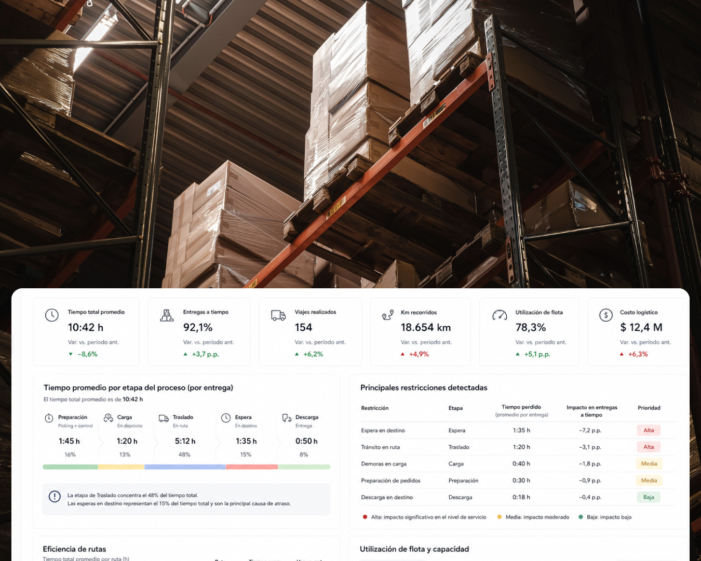Viewport: 701px width, 561px height.
Task: Open the Principales restricciones detectadas heading
Action: click(424, 388)
